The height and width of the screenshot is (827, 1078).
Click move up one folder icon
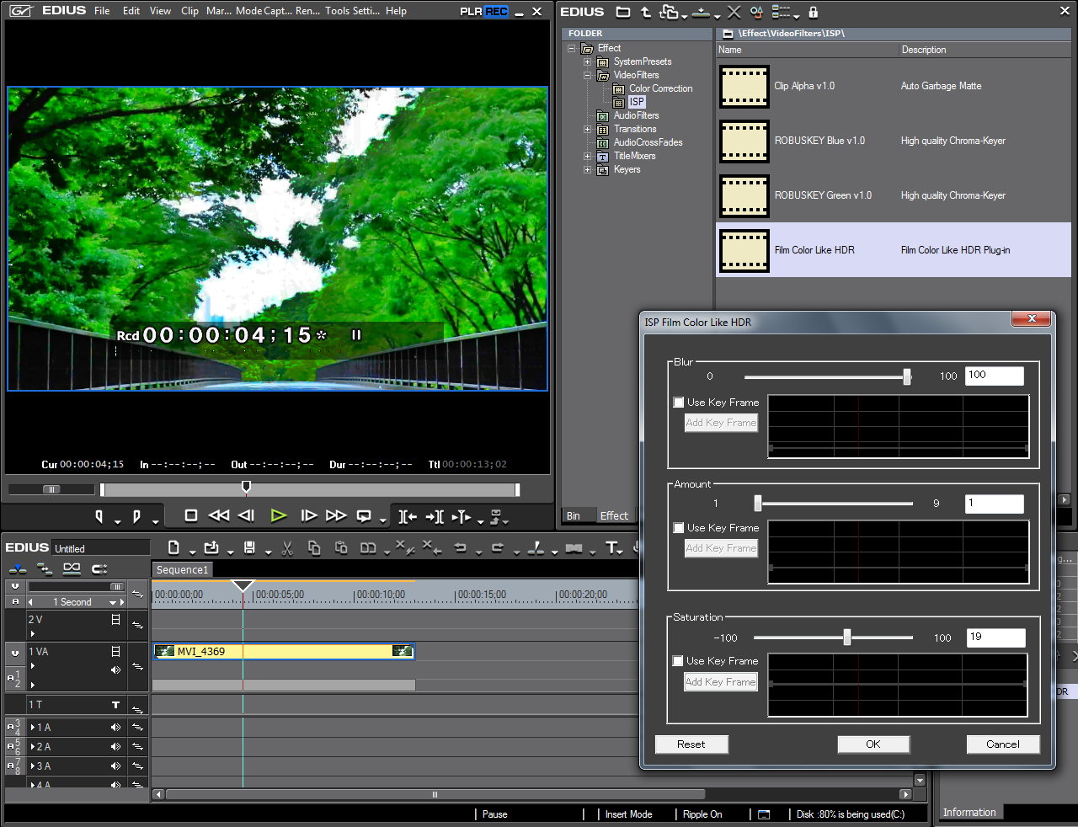(645, 12)
